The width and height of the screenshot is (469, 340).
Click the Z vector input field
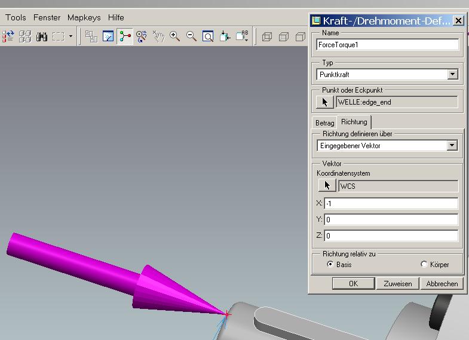(391, 235)
